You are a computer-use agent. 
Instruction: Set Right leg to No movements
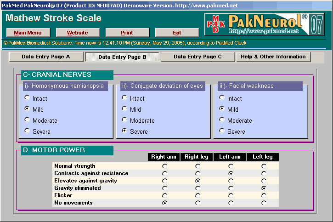(x=198, y=203)
